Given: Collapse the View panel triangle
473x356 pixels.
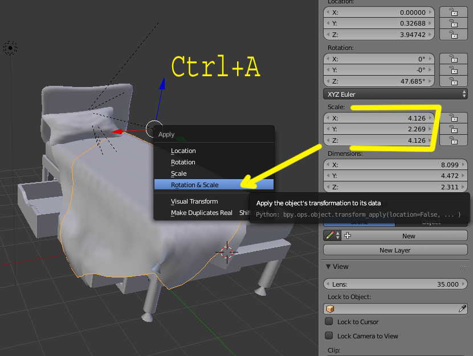Looking at the screenshot, I should 328,267.
